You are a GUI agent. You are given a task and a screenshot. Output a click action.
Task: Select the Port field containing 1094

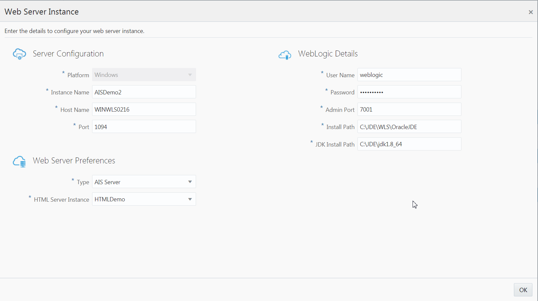pos(144,126)
